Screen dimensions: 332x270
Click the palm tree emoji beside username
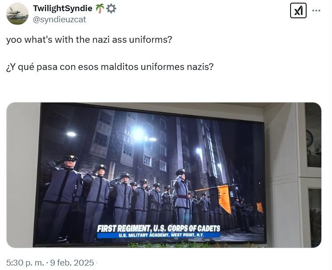click(x=100, y=8)
